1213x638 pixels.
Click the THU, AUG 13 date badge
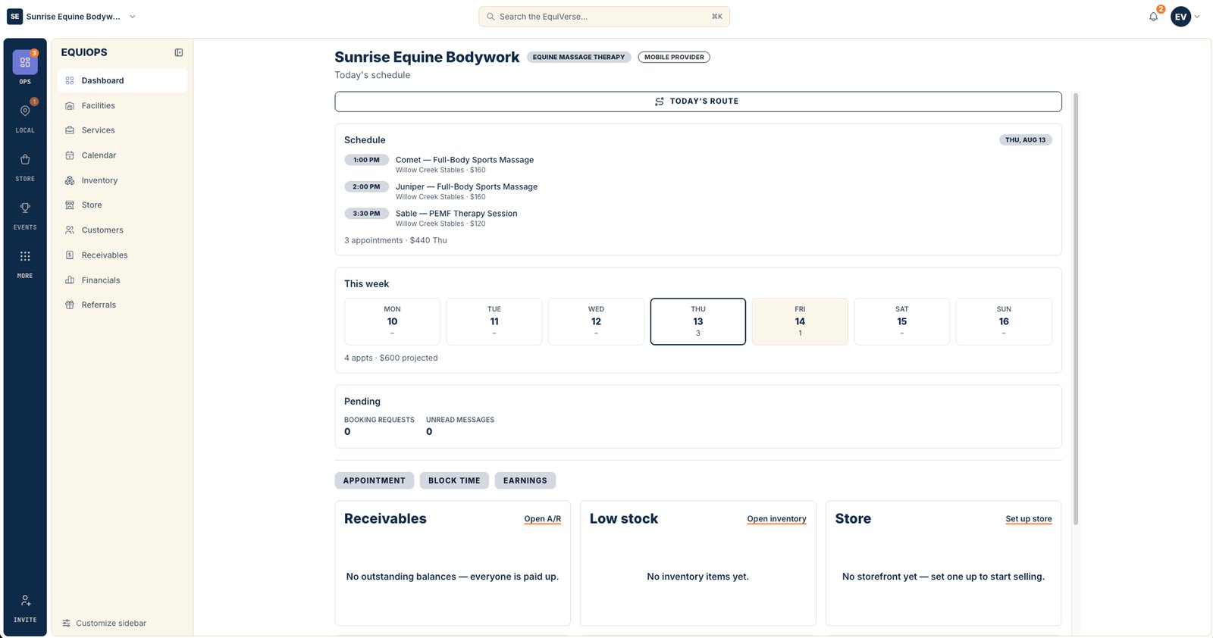pos(1025,140)
